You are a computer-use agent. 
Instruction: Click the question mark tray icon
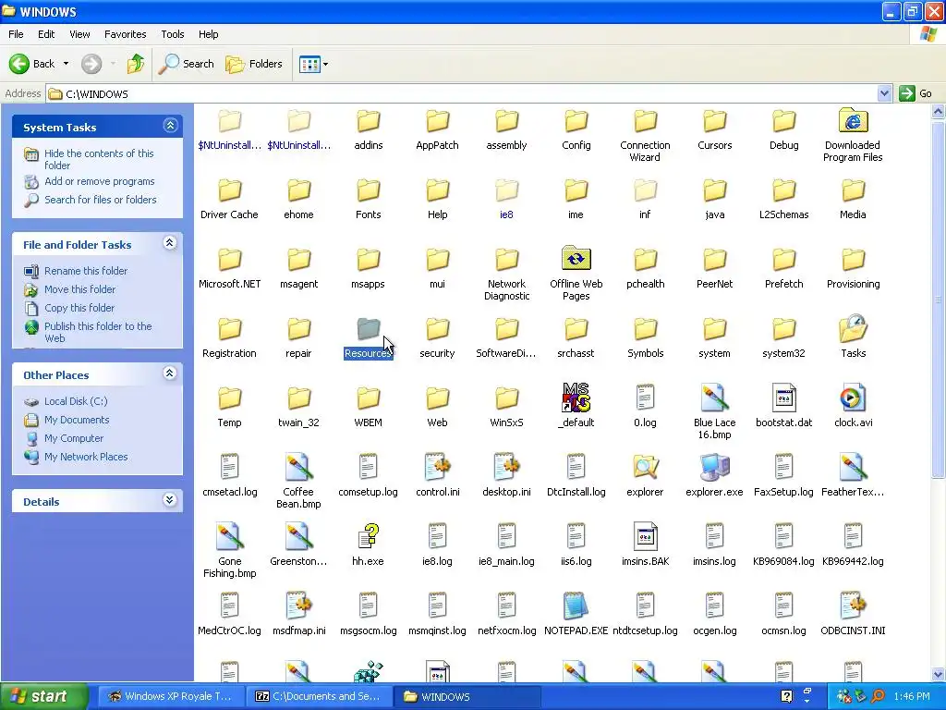pyautogui.click(x=787, y=696)
